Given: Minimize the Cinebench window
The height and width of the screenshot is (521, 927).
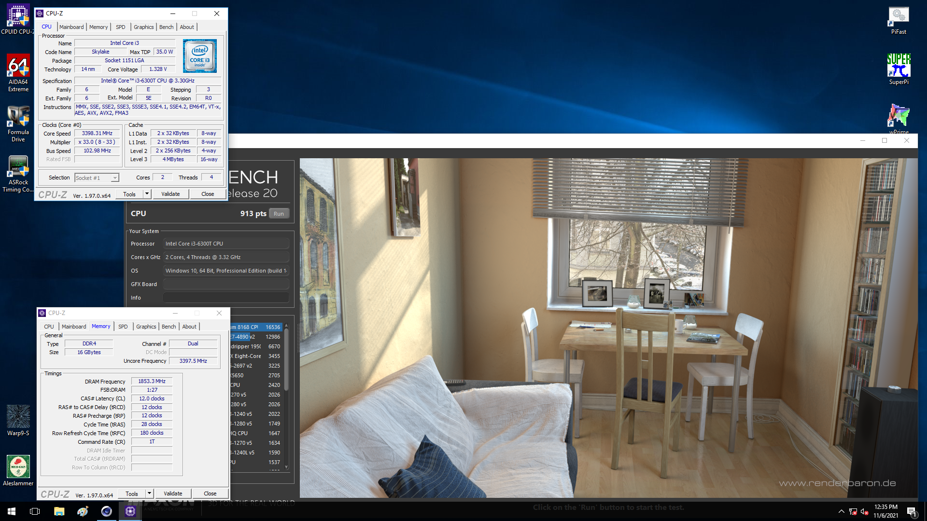Looking at the screenshot, I should (862, 140).
